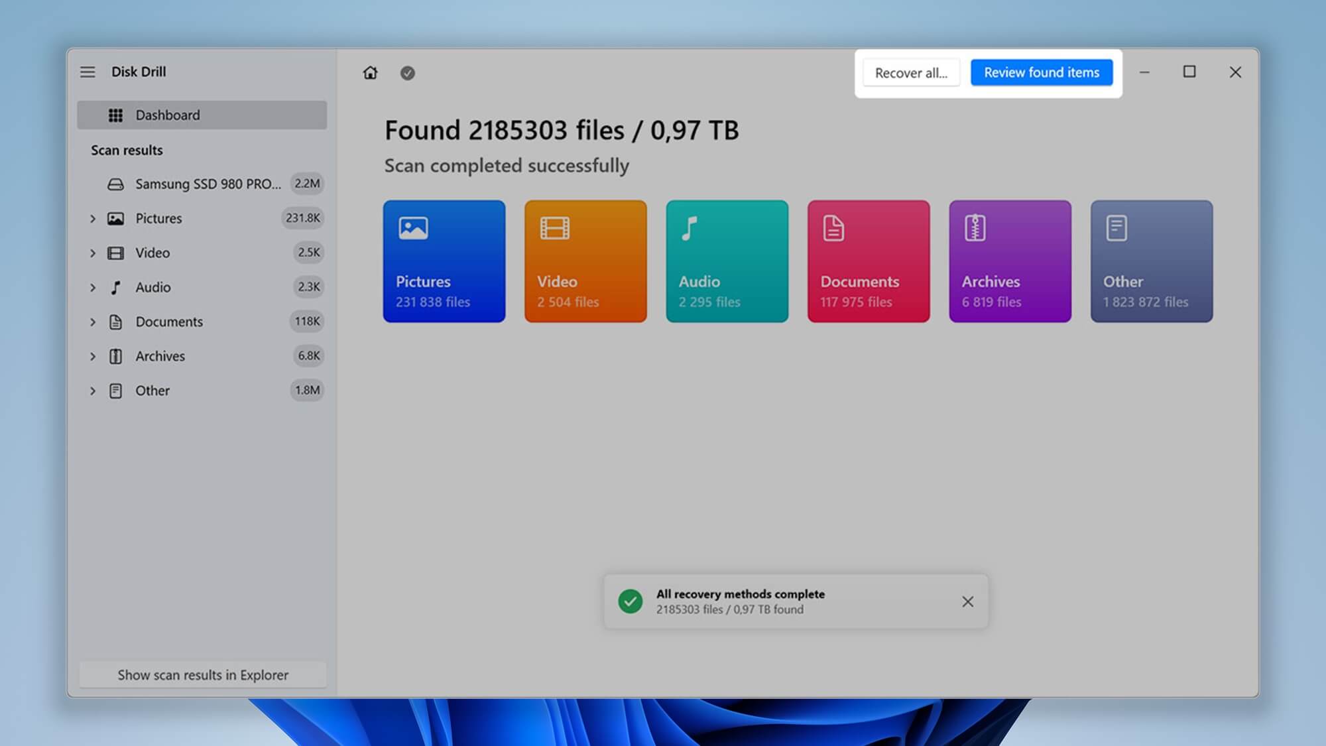The height and width of the screenshot is (746, 1326).
Task: Open the Other category tile
Action: click(x=1152, y=261)
